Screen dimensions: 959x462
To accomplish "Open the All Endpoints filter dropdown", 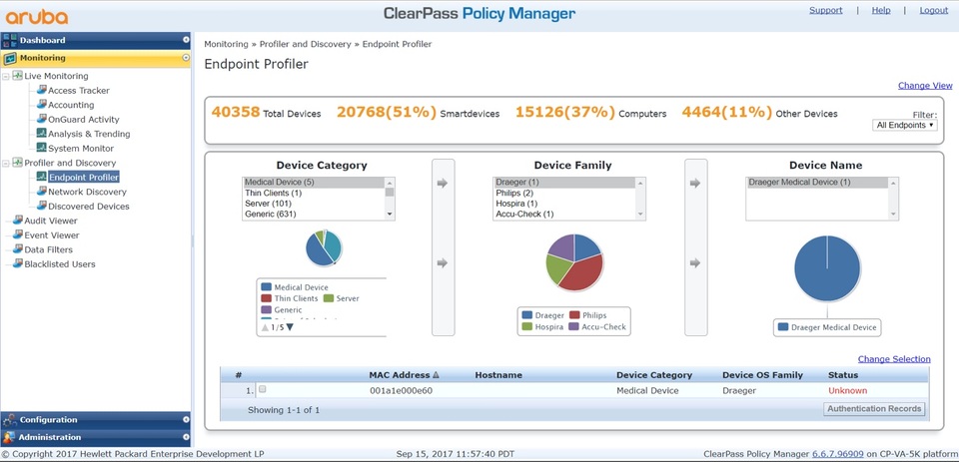I will (905, 125).
